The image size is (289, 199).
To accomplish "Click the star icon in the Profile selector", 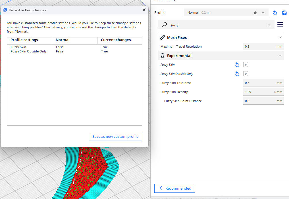I will pyautogui.click(x=255, y=12).
